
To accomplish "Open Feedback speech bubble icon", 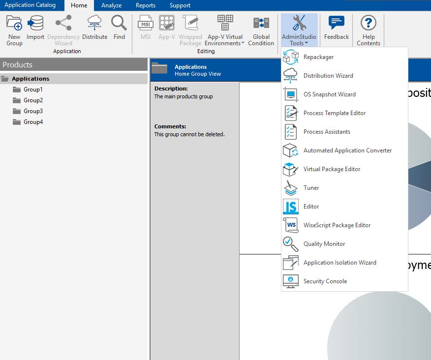I will click(x=337, y=23).
